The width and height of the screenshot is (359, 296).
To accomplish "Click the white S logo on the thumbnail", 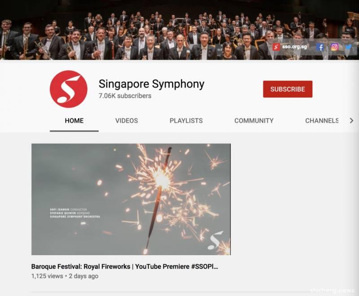I will (x=215, y=241).
